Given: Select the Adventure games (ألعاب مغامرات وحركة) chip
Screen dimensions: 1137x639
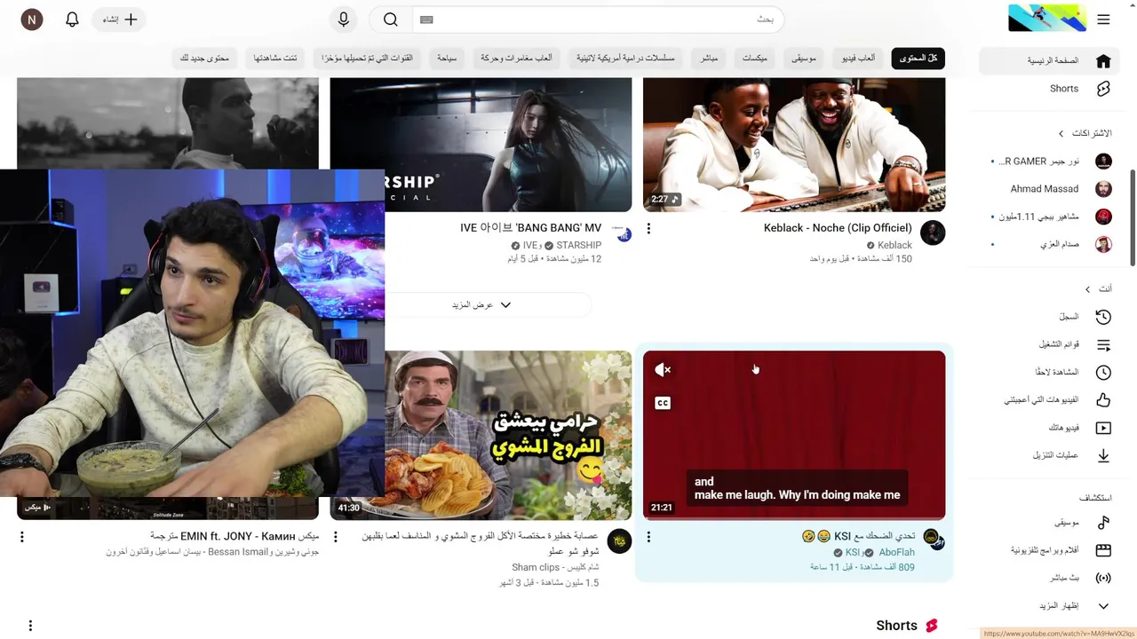Looking at the screenshot, I should click(516, 58).
